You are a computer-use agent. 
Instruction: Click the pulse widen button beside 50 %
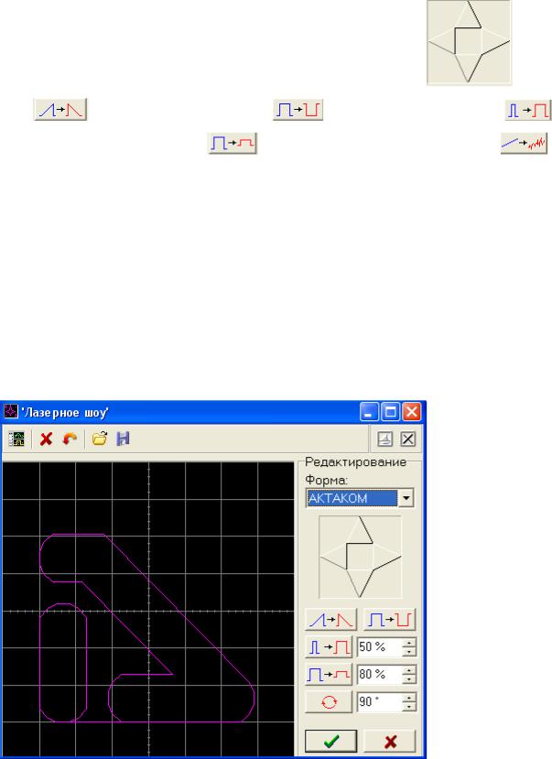(329, 647)
